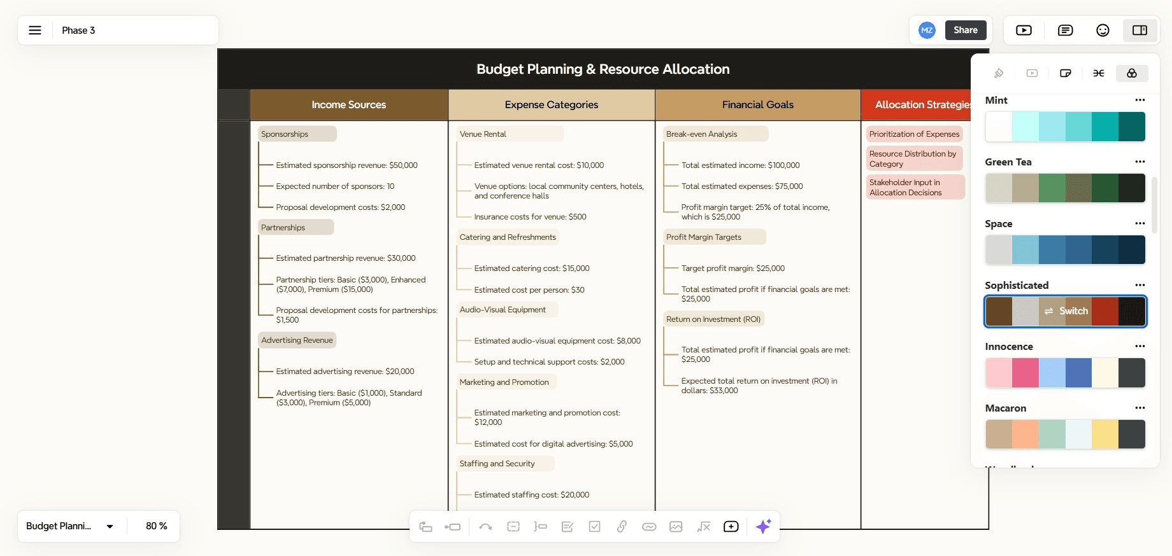Select the Staffing and Security topic
Viewport: 1172px width, 556px height.
pos(505,464)
